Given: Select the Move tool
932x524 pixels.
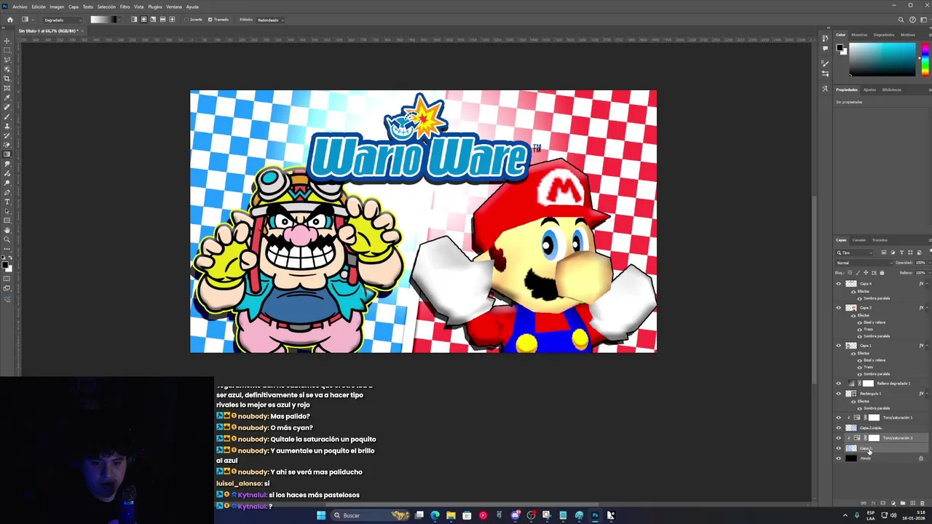Looking at the screenshot, I should pos(7,41).
